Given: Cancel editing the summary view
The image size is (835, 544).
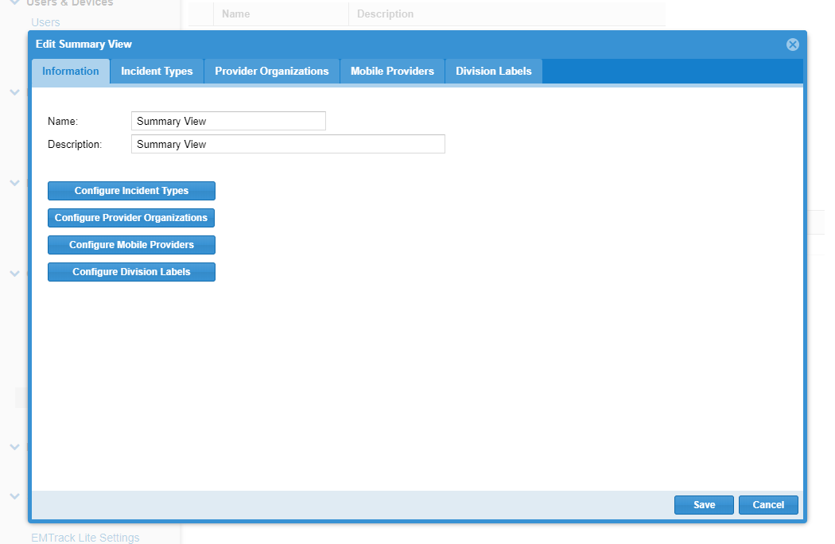Looking at the screenshot, I should [768, 504].
